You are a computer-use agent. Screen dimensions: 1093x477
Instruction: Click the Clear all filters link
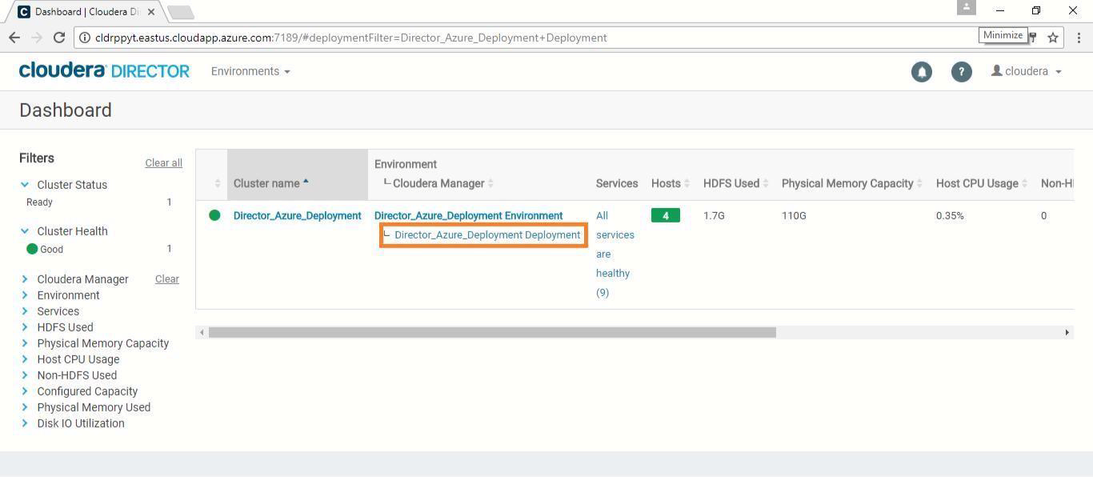pos(163,162)
